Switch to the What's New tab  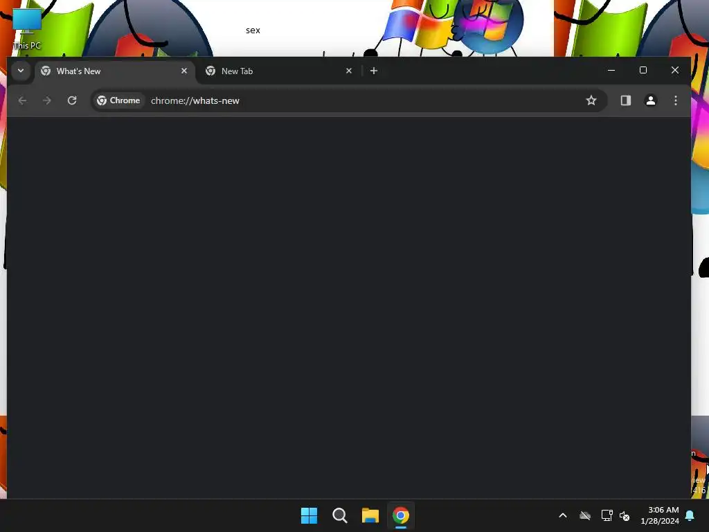(x=114, y=71)
